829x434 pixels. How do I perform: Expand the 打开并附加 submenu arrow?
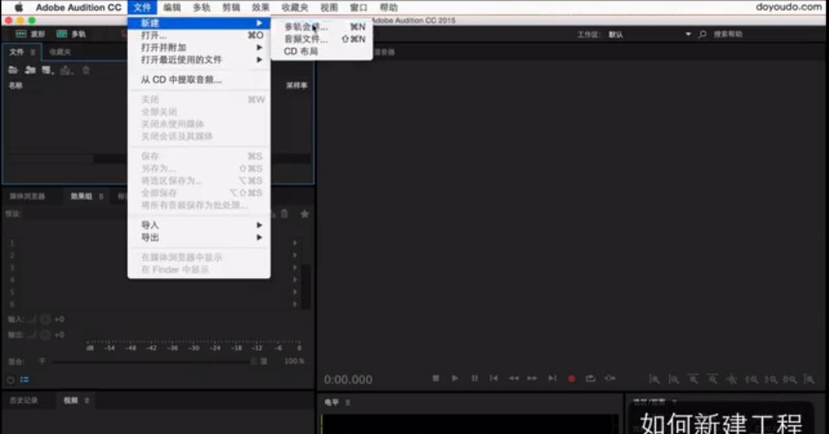pos(259,48)
